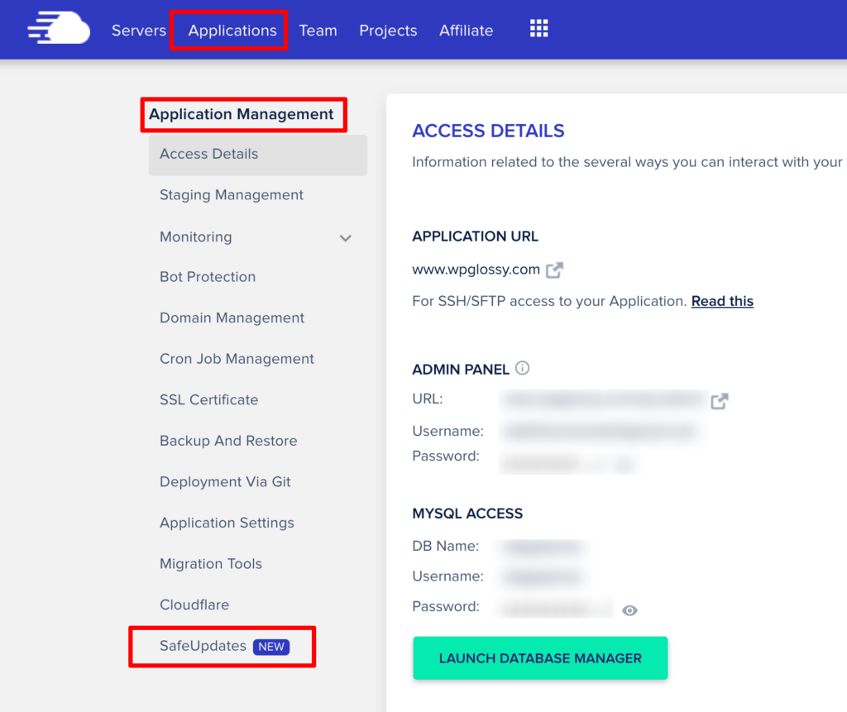Viewport: 847px width, 712px height.
Task: Open Deployment Via Git section
Action: pyautogui.click(x=225, y=482)
